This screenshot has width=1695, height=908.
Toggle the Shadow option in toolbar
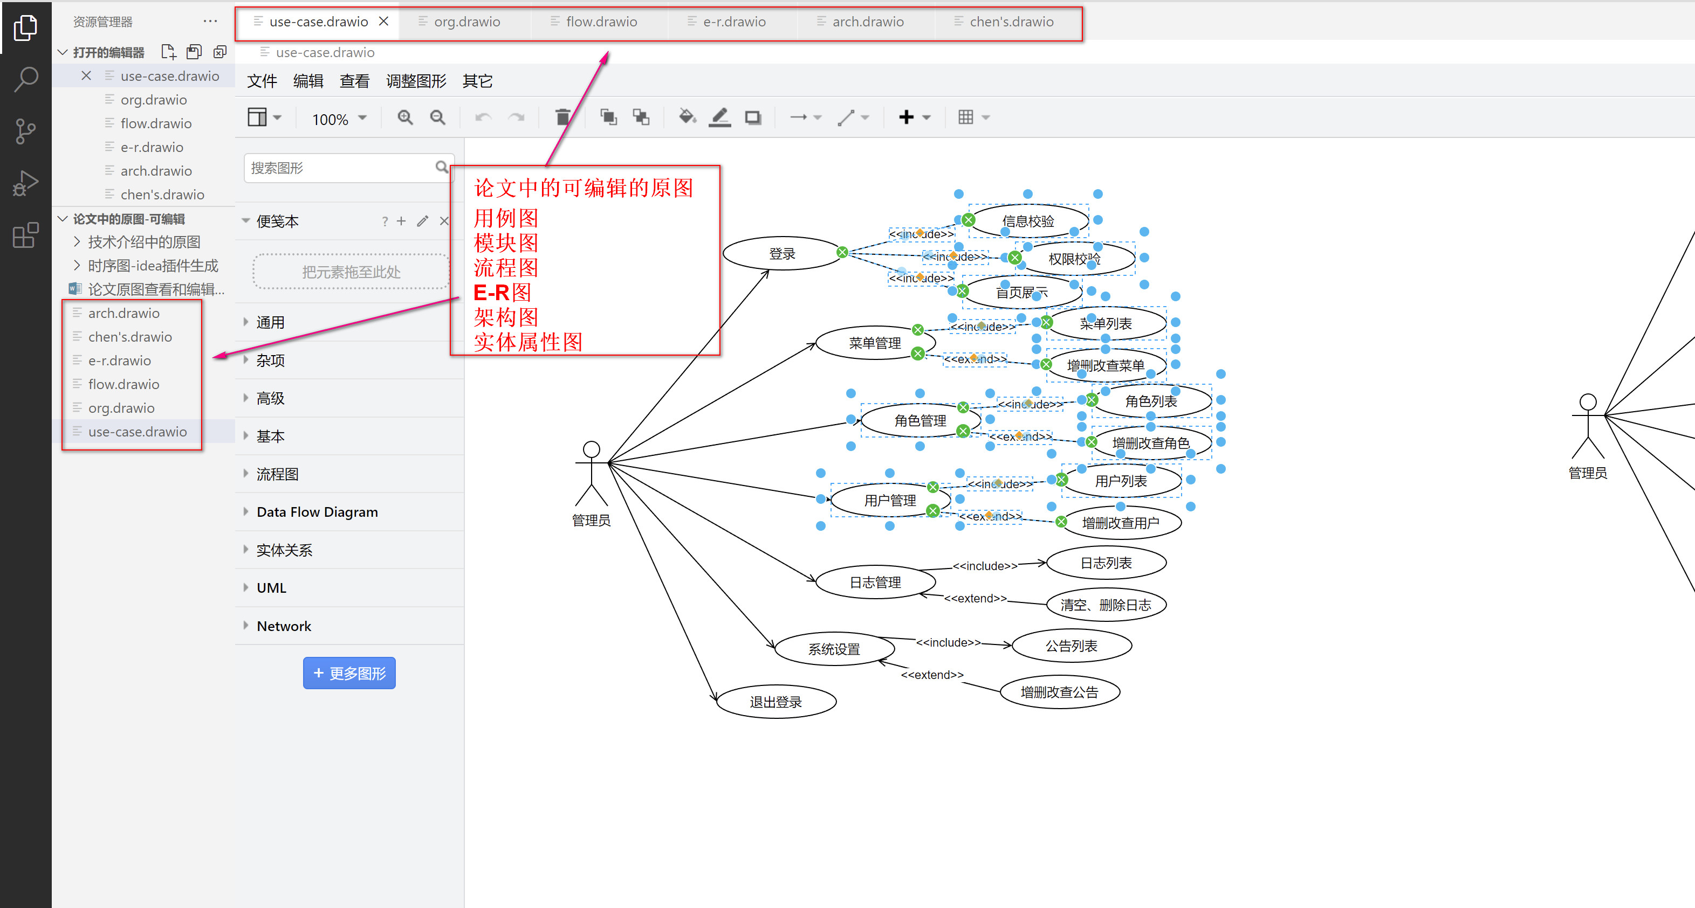[752, 117]
